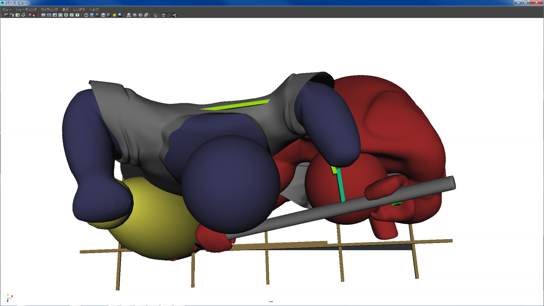Viewport: 544px width, 306px height.
Task: Enable textured display checker icon
Action: click(x=109, y=15)
